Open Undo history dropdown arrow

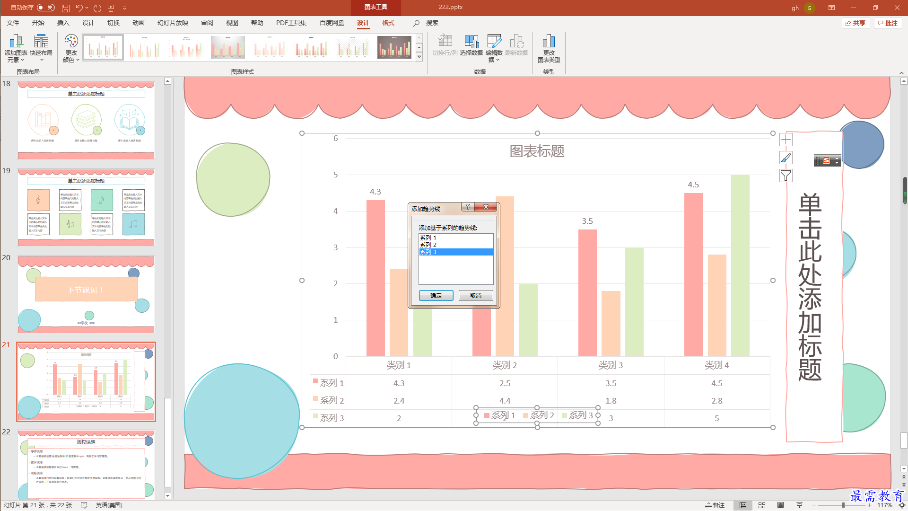[87, 8]
